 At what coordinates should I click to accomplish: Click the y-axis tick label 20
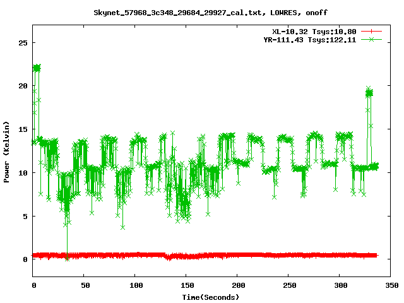(x=23, y=86)
